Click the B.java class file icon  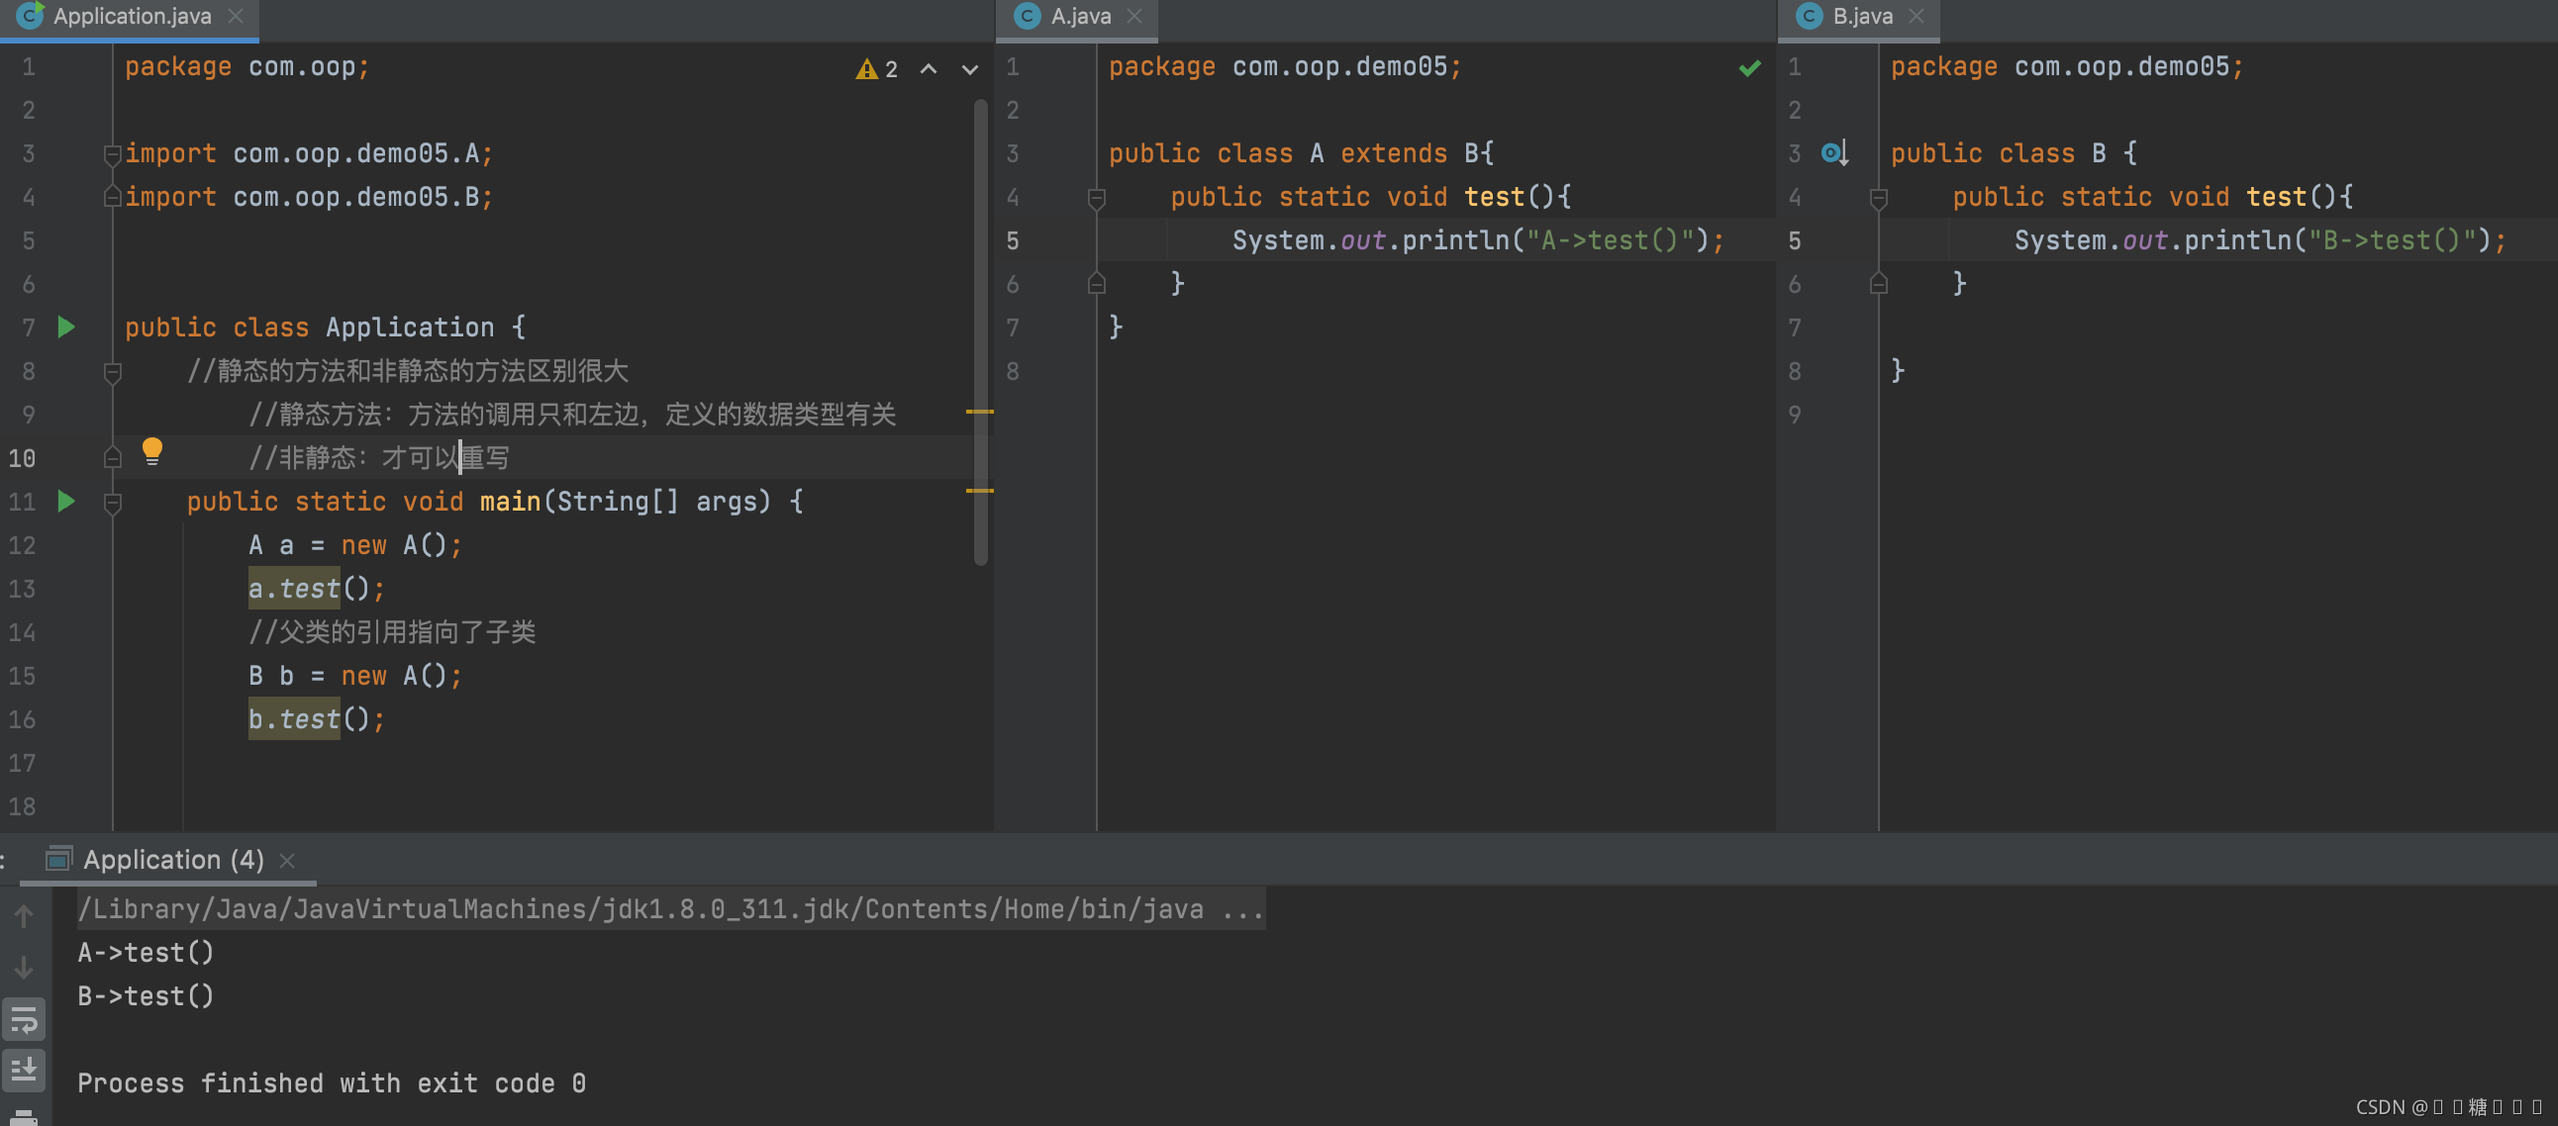coord(1809,16)
